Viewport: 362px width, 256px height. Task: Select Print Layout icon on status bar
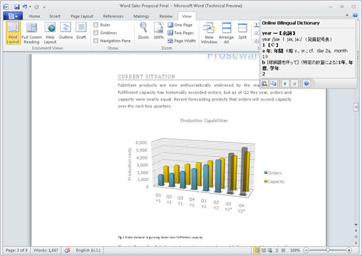coord(256,250)
